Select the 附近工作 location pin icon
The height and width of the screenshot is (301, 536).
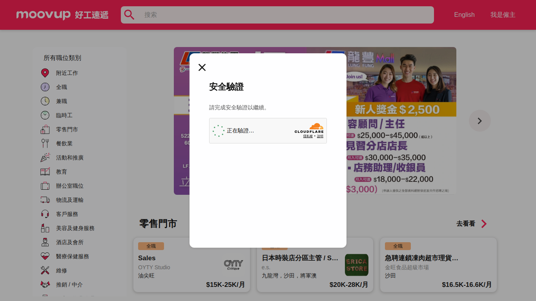pyautogui.click(x=45, y=73)
